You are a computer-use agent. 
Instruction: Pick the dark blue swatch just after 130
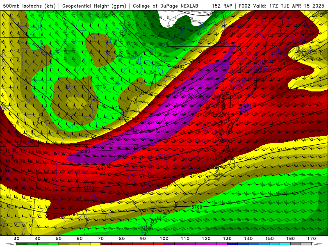[x=232, y=244]
